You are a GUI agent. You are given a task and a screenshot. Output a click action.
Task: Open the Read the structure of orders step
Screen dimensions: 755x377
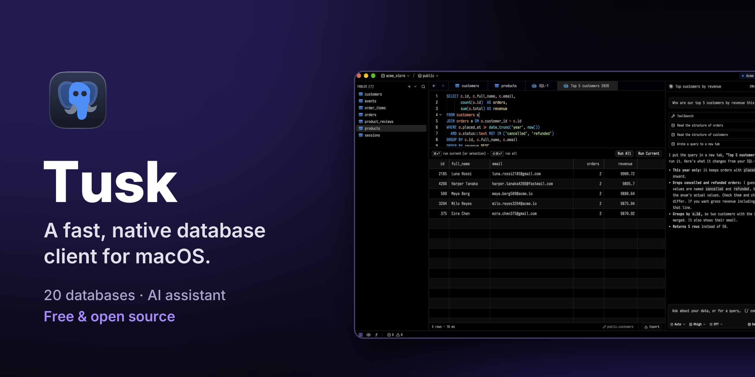(712, 125)
